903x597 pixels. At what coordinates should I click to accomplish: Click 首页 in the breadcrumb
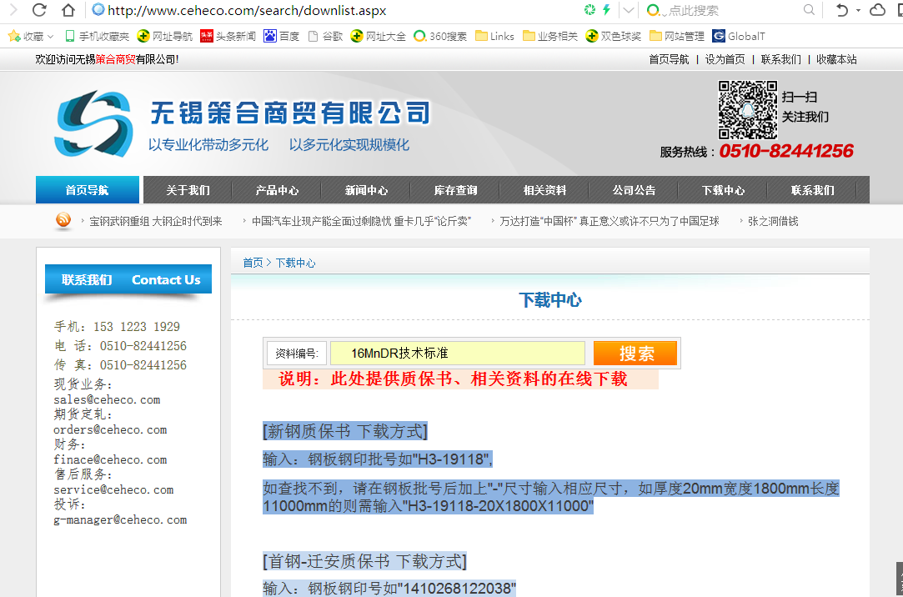(253, 263)
